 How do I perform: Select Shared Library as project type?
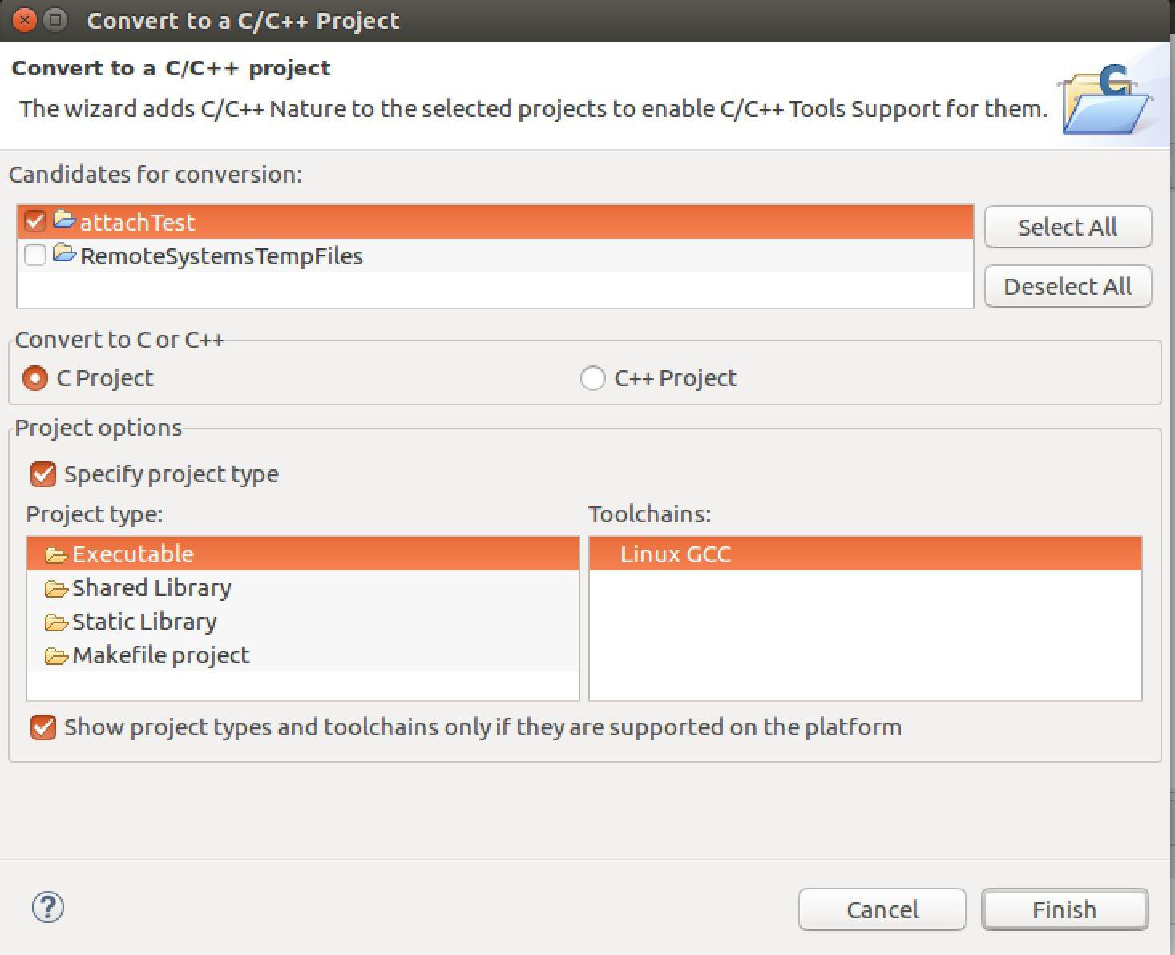[151, 587]
